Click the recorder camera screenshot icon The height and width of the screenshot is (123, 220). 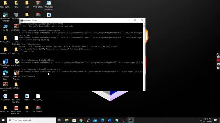(x=218, y=57)
